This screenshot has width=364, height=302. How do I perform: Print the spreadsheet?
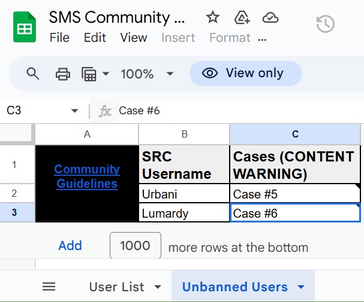pos(62,74)
